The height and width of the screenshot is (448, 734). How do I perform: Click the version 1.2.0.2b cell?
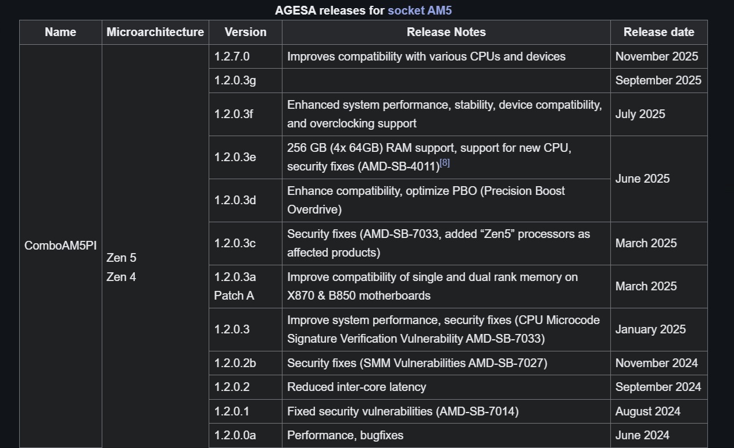pos(235,363)
